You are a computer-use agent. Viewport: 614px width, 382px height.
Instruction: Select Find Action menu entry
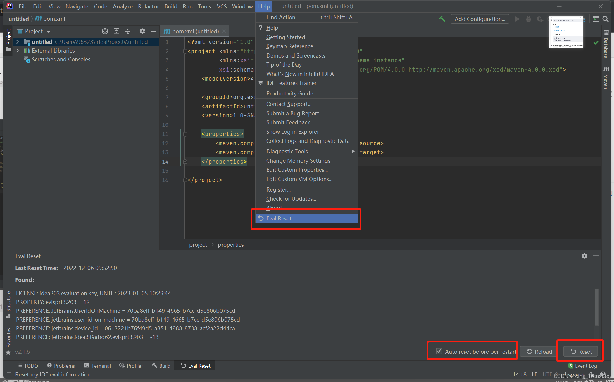pos(306,17)
